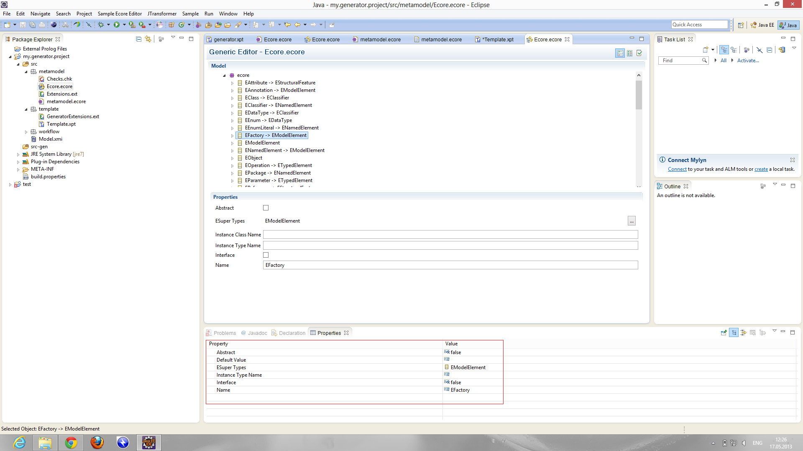Toggle the Abstract checkbox
This screenshot has width=803, height=451.
coord(266,208)
